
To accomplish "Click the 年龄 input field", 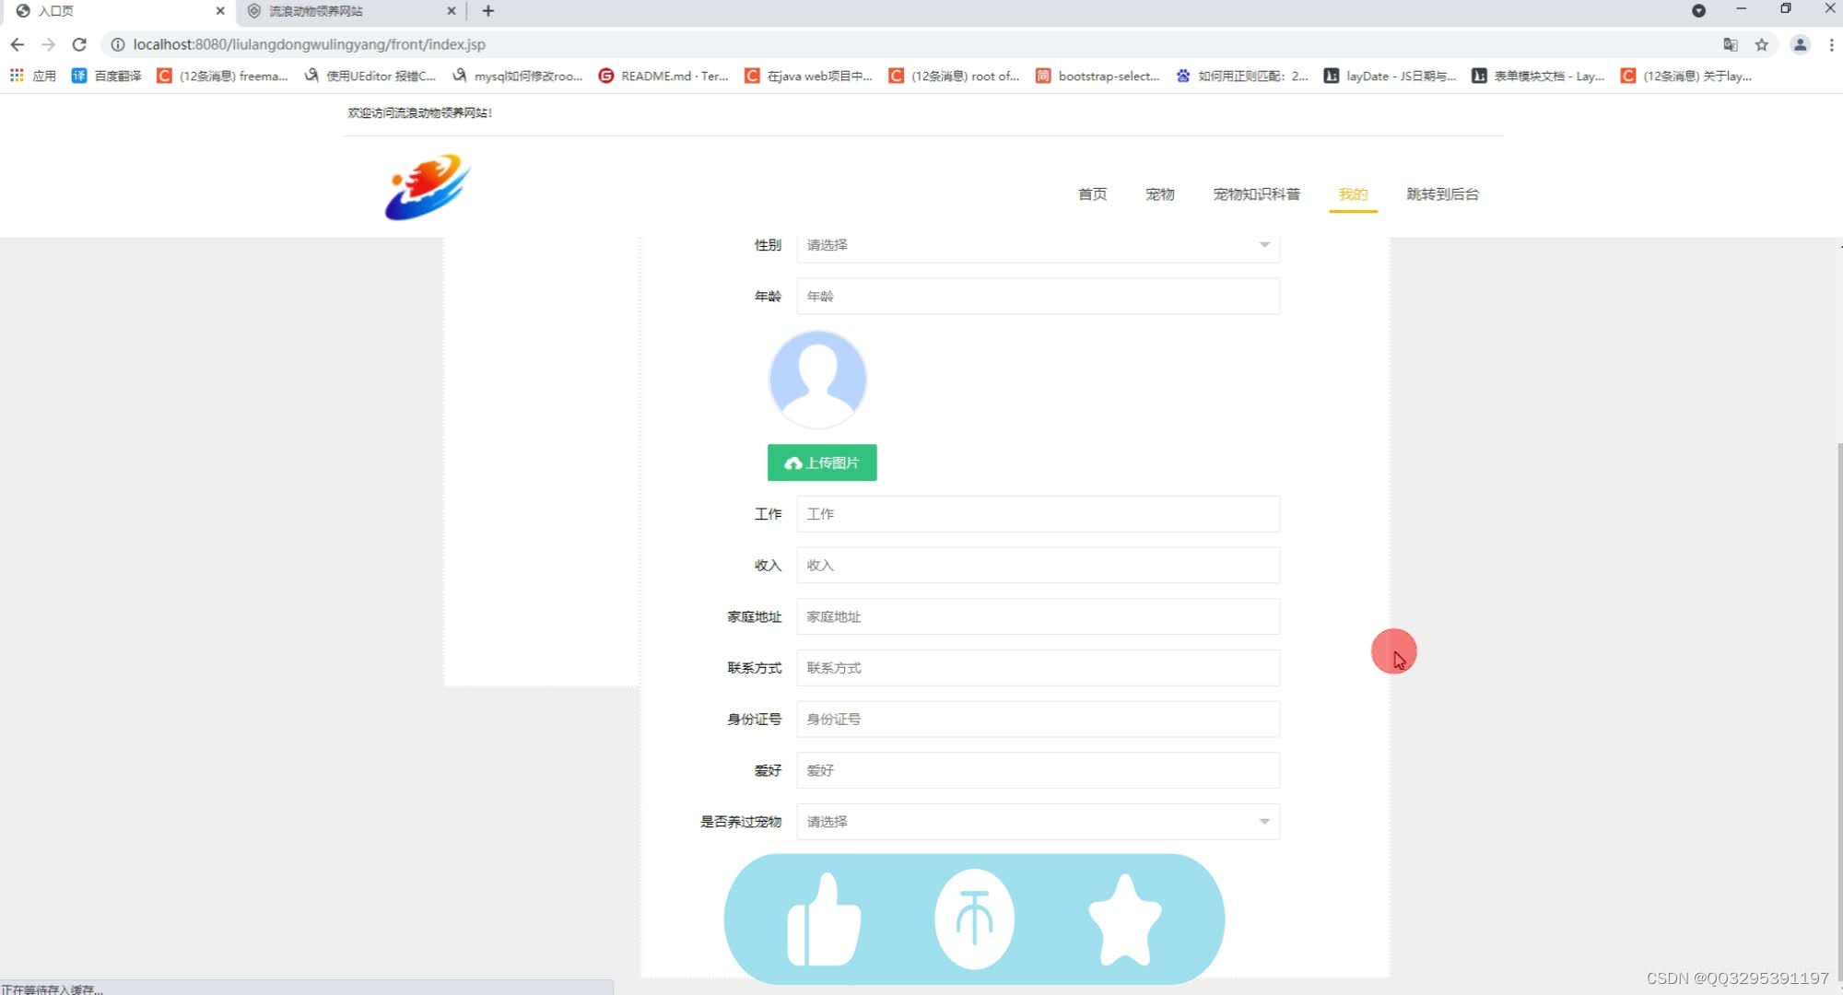I will (x=1038, y=297).
